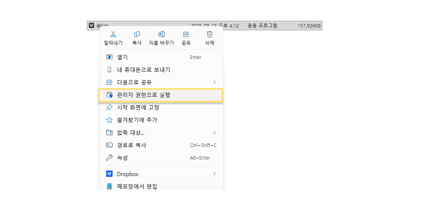Select Open (열기) menu entry
Viewport: 434px width, 211px height.
point(122,57)
